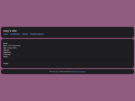Open the Art Directory page
135x101 pixels.
tap(15, 34)
